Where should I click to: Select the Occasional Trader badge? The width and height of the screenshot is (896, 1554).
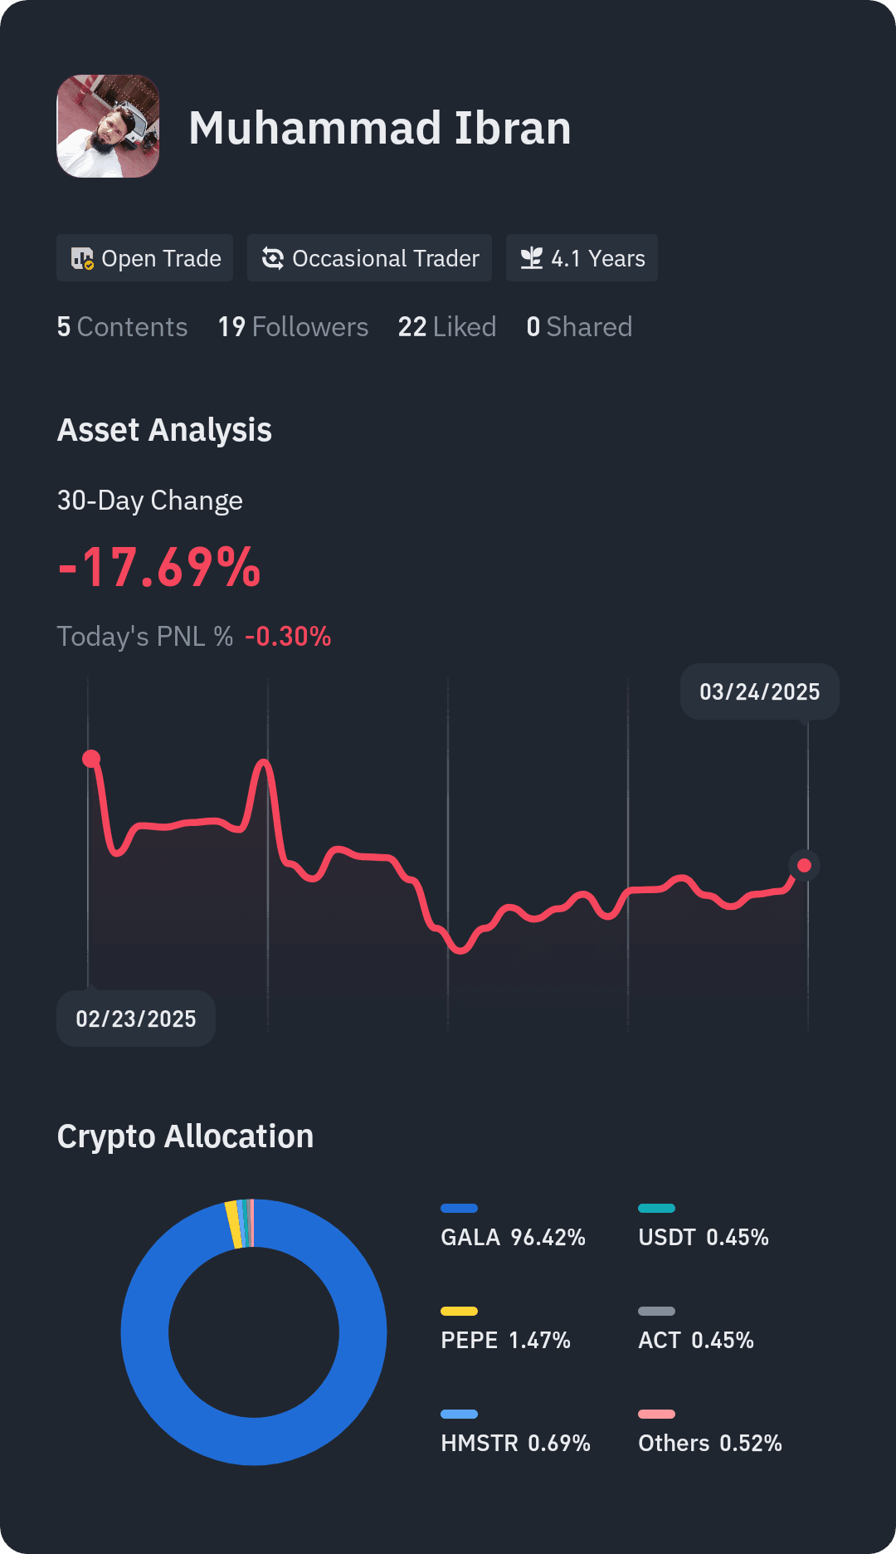[369, 258]
